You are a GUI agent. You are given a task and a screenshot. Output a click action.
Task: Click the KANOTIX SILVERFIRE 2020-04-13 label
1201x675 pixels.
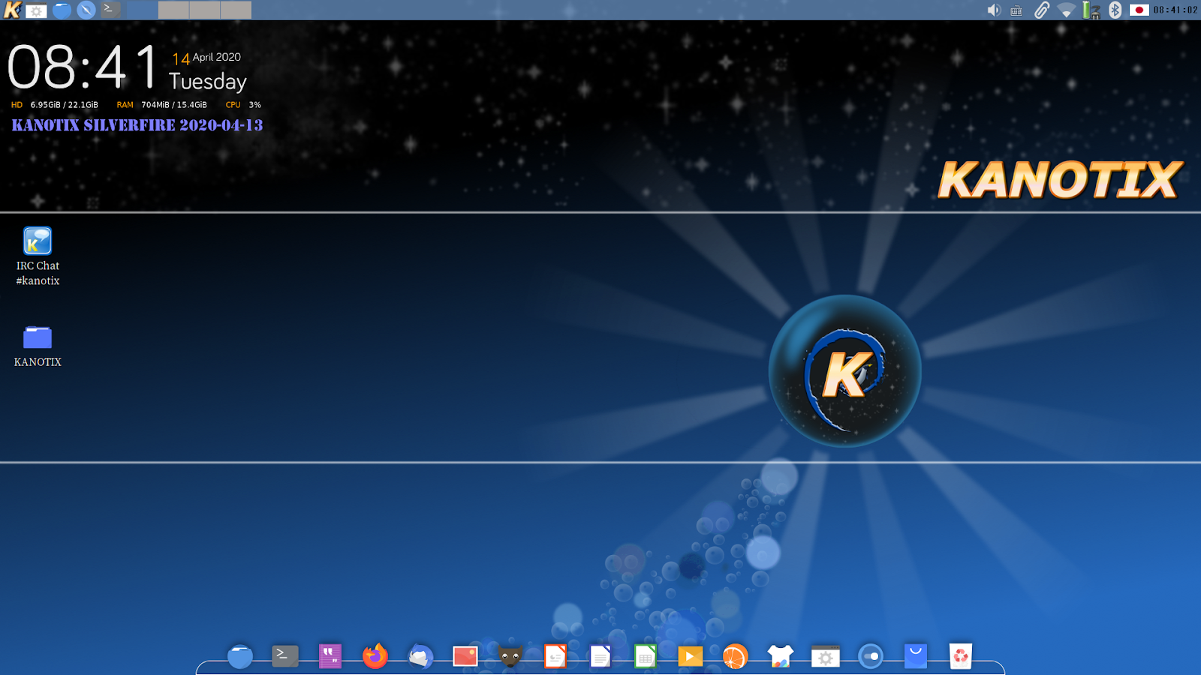click(137, 125)
